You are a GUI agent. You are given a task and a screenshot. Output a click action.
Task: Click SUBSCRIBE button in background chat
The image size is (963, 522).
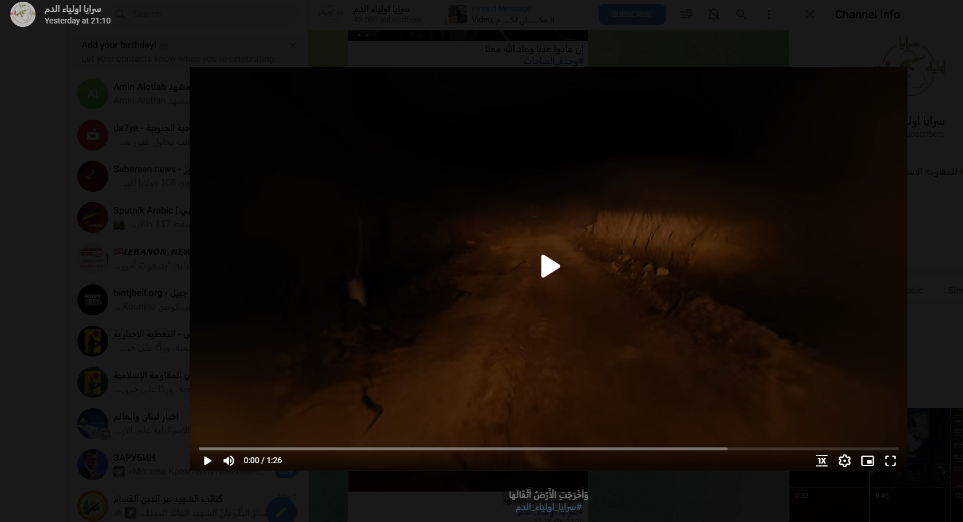[632, 14]
